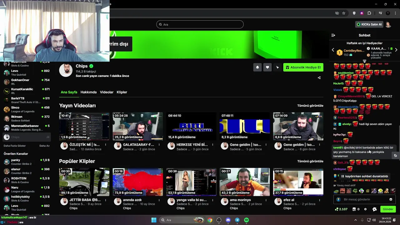Screen dimensions: 400x225
Task: Switch to the Ana Sayfa tab
Action: [69, 92]
